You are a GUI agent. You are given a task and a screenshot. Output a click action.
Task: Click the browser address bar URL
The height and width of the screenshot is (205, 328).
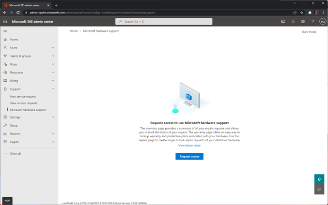pyautogui.click(x=92, y=13)
